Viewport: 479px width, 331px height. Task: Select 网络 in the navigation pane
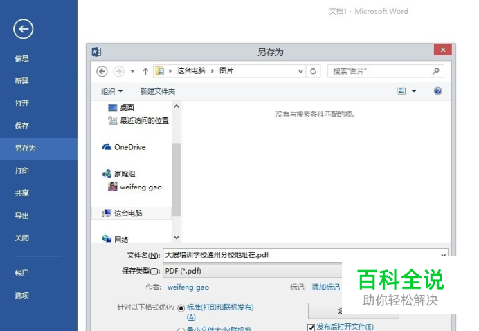pos(121,240)
